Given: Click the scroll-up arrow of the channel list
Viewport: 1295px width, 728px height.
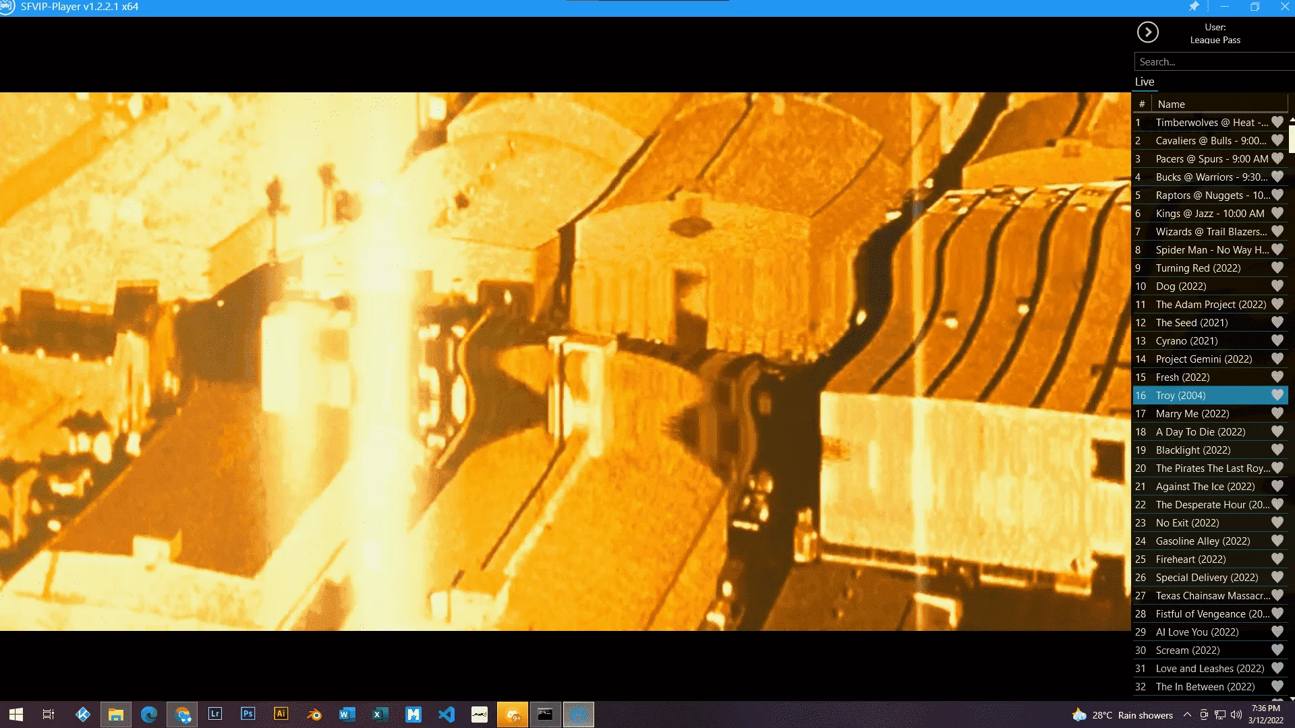Looking at the screenshot, I should coord(1292,119).
